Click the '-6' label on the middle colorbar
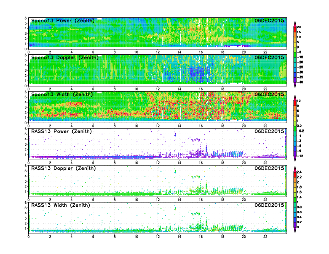The width and height of the screenshot is (329, 254). coord(299,146)
